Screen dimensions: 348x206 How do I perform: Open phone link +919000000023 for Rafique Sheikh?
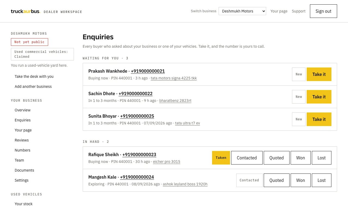[x=139, y=154]
